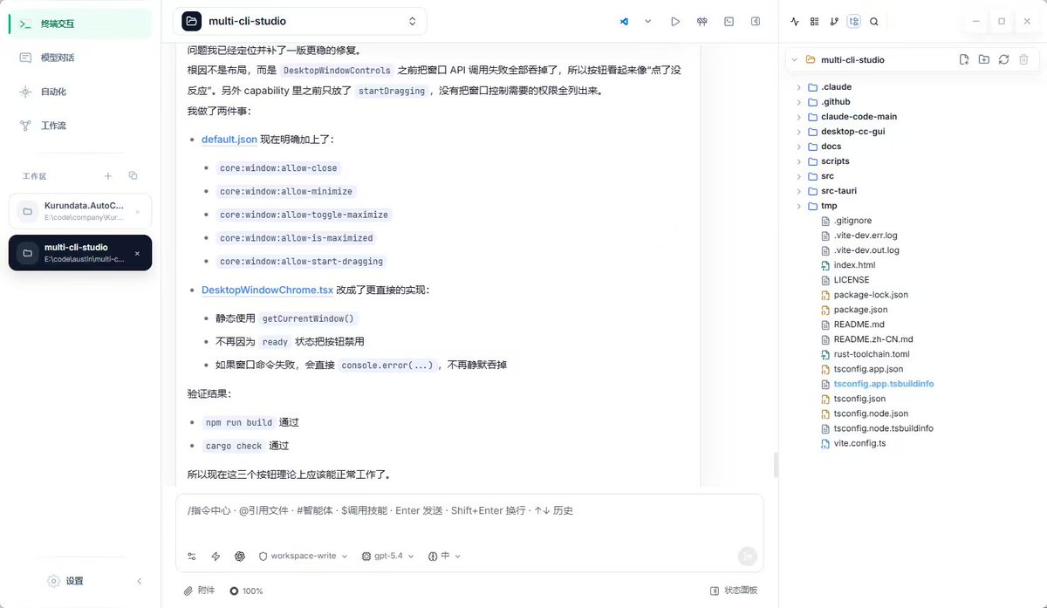Switch to 终端交互 terminal interaction tab

(80, 24)
